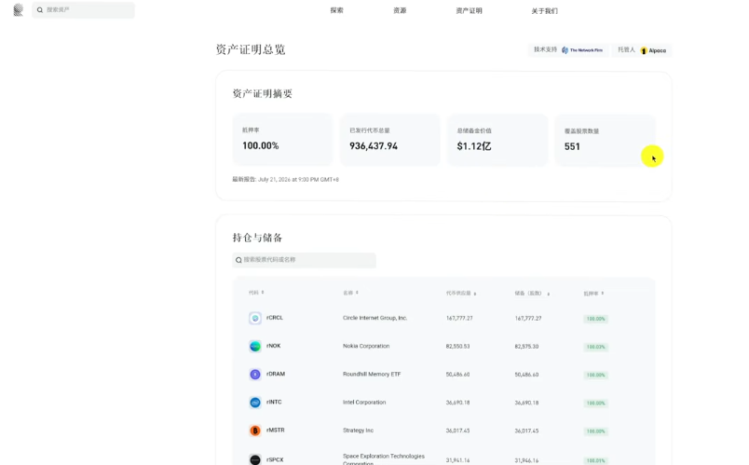Click rSPCX 100.01% collateral badge
The height and width of the screenshot is (465, 749).
595,460
